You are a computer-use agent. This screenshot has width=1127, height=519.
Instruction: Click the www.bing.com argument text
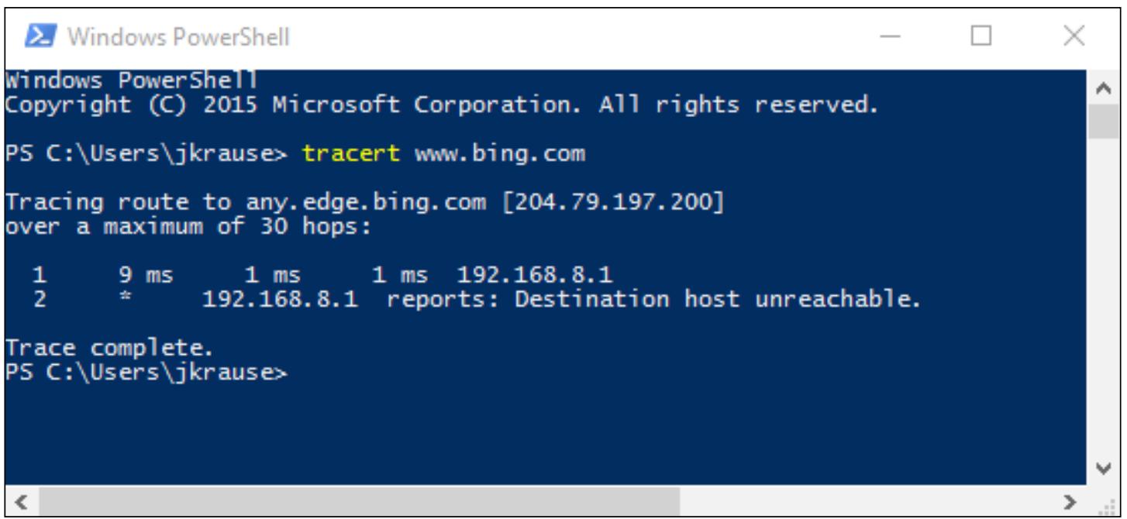click(500, 153)
